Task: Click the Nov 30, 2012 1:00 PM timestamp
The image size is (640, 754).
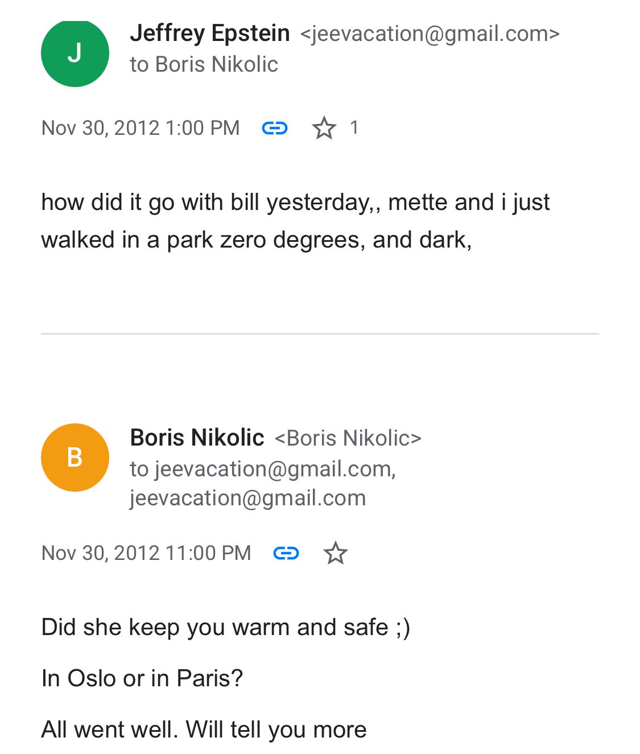Action: tap(141, 128)
